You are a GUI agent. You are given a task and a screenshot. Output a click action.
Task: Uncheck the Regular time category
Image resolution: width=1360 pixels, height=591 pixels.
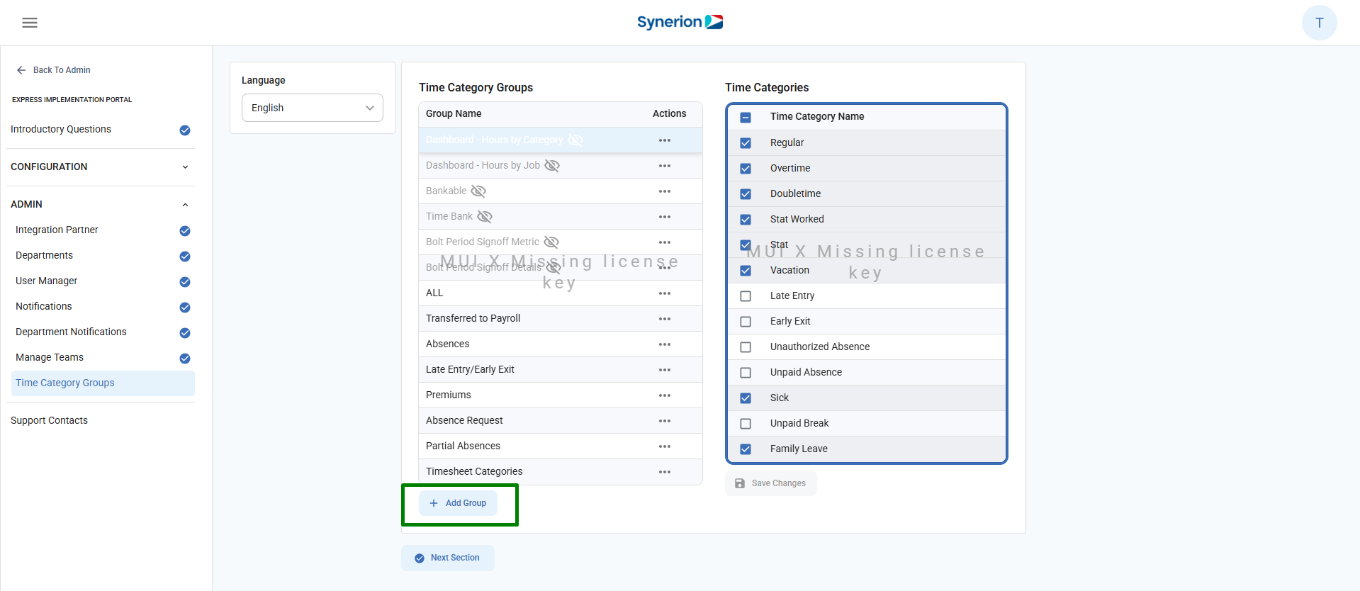point(746,143)
